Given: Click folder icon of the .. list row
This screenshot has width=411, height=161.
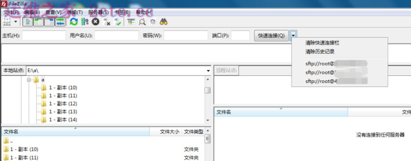Looking at the screenshot, I should coord(6,141).
